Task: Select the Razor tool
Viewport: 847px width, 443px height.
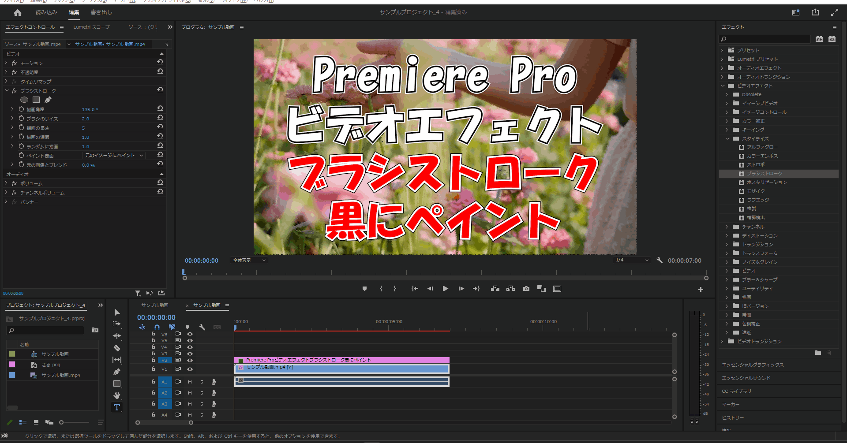Action: [117, 348]
